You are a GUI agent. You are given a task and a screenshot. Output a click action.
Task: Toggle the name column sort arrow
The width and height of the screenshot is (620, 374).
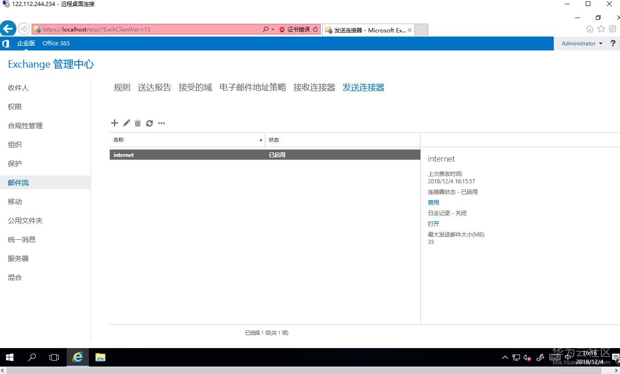(x=260, y=139)
